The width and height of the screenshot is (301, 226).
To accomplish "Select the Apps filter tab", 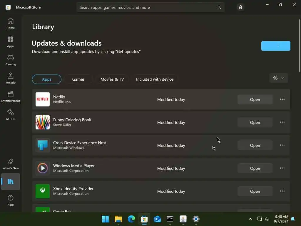I will tap(47, 79).
